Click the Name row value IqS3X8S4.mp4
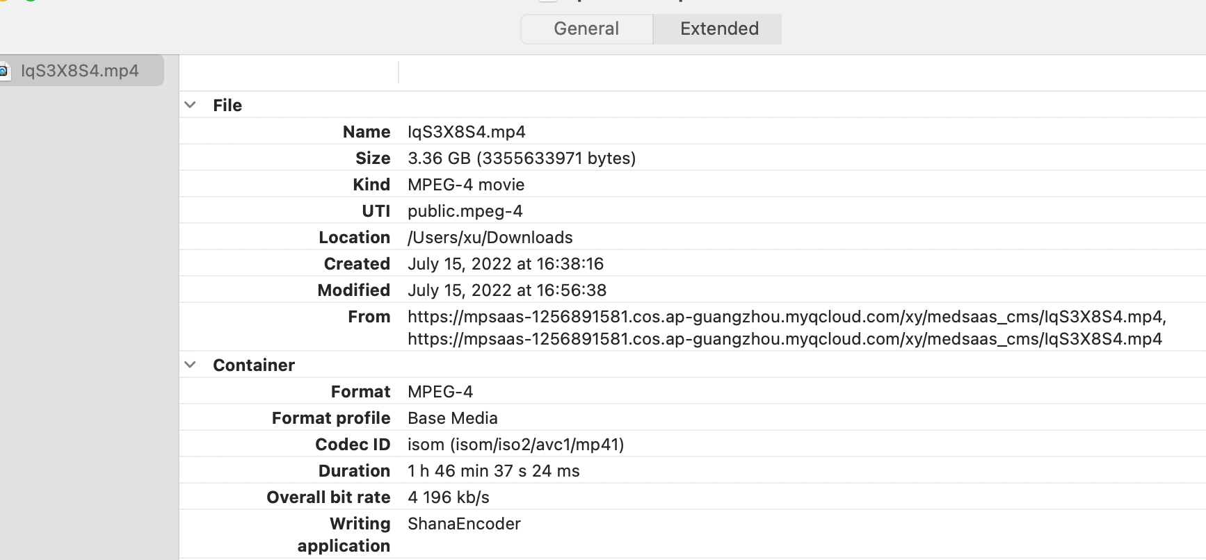Image resolution: width=1206 pixels, height=560 pixels. coord(466,132)
